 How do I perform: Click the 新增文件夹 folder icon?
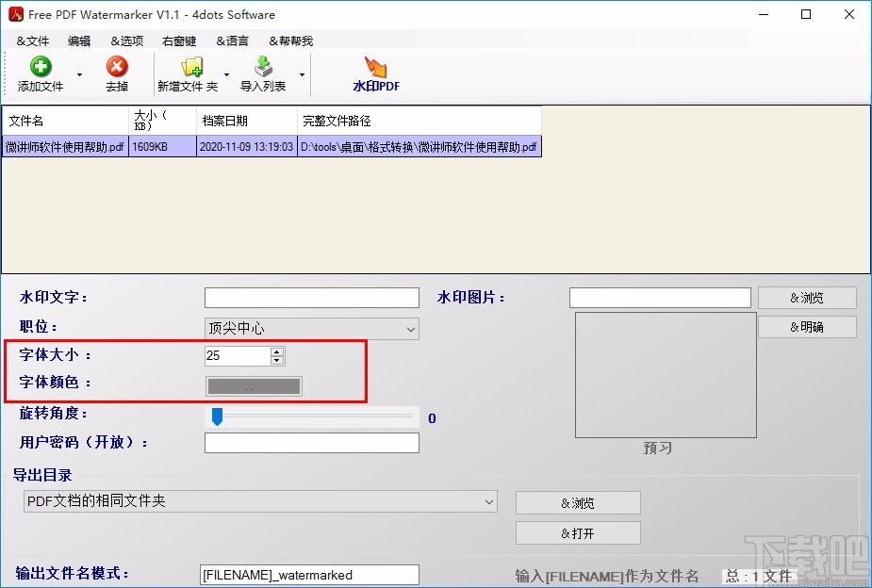point(192,67)
